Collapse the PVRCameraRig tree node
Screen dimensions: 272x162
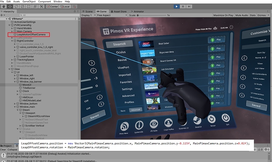click(x=9, y=25)
